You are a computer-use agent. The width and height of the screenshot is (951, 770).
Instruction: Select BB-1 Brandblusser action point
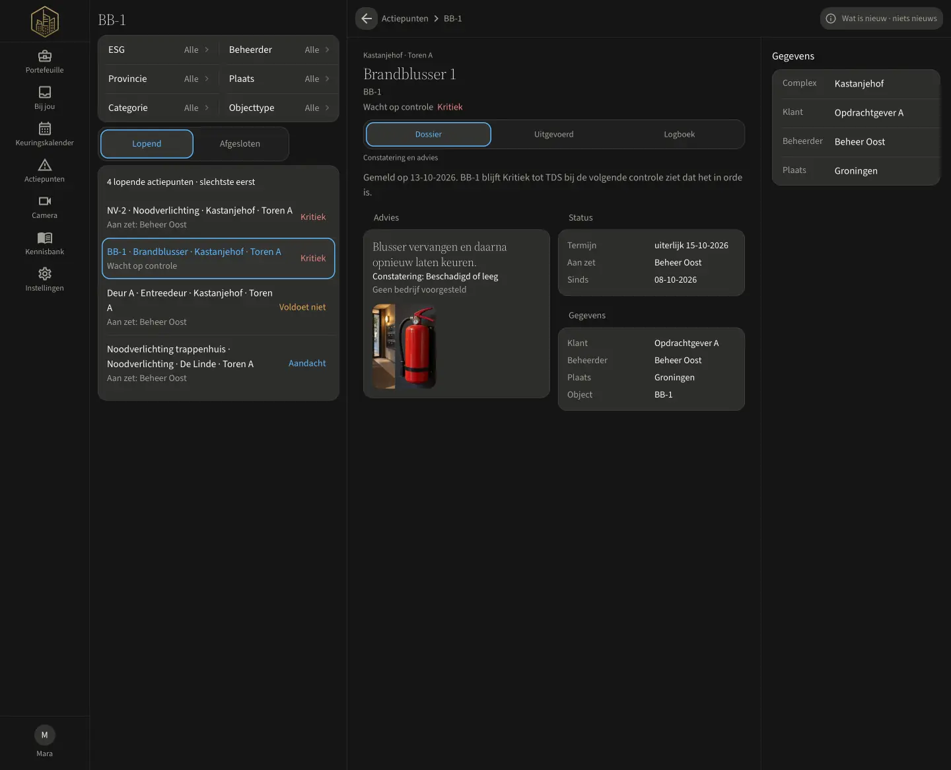pyautogui.click(x=218, y=258)
